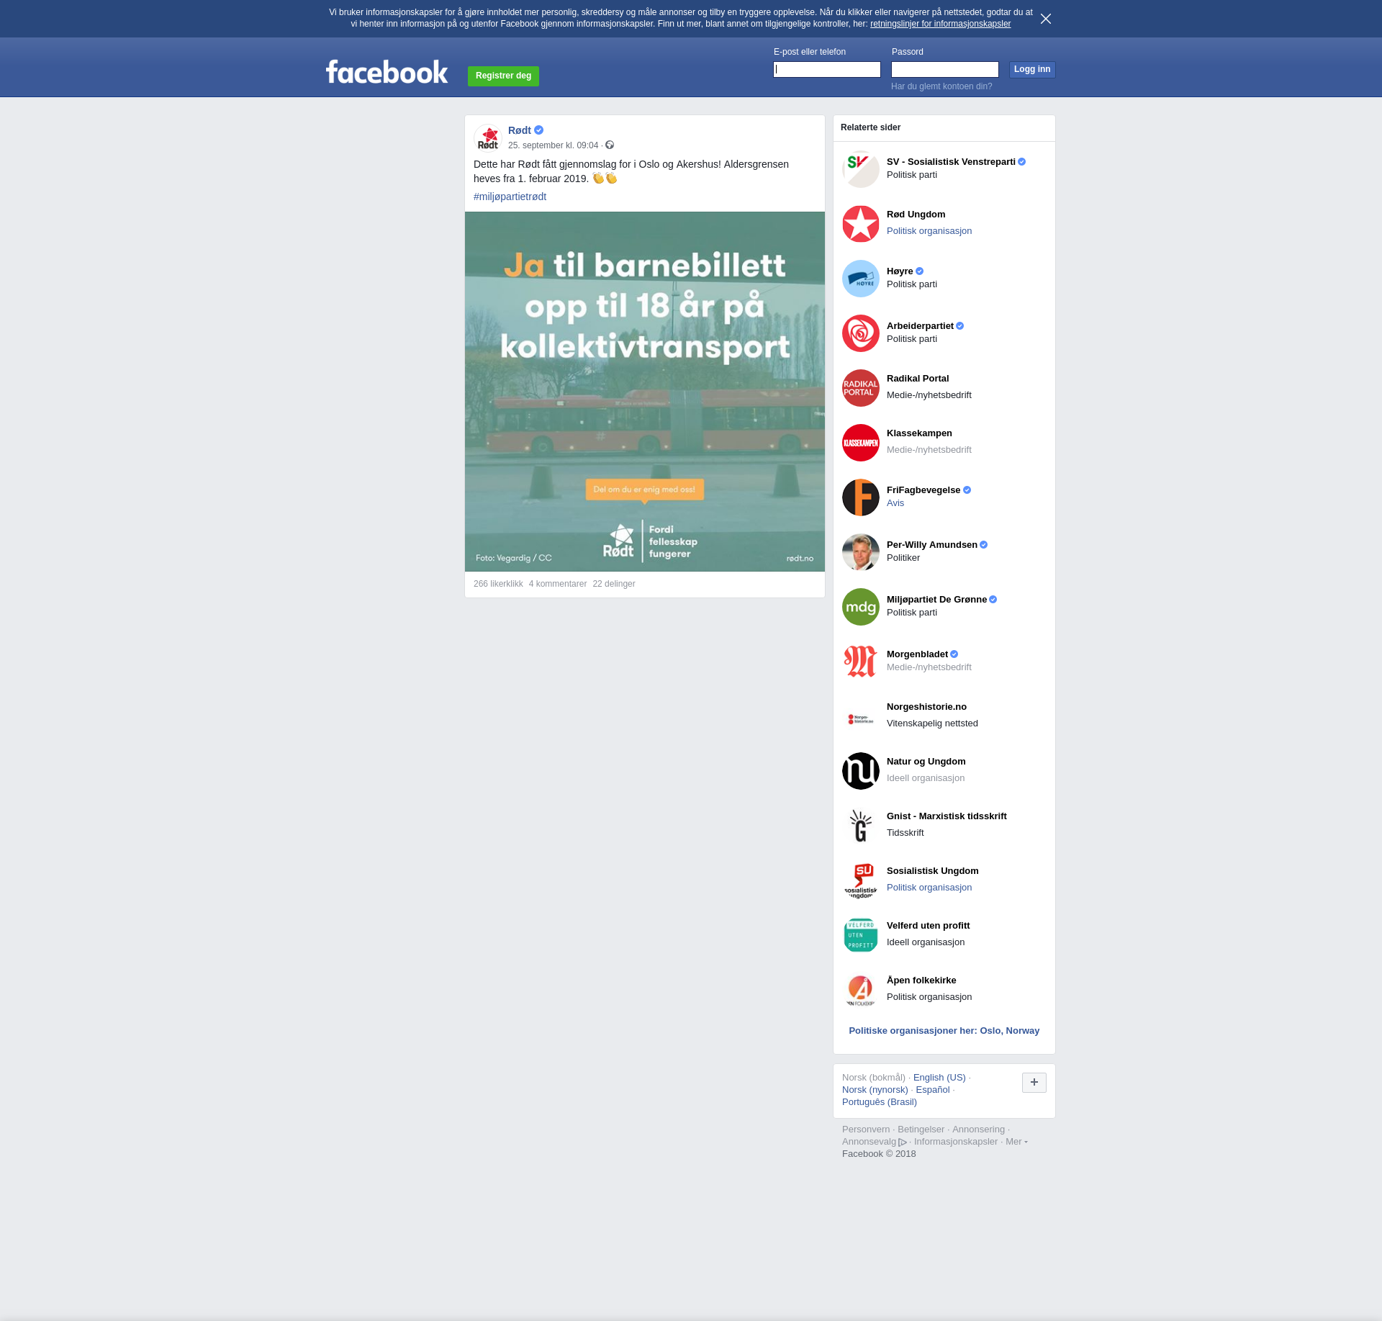
Task: Focus the E-post eller telefon field
Action: point(827,69)
